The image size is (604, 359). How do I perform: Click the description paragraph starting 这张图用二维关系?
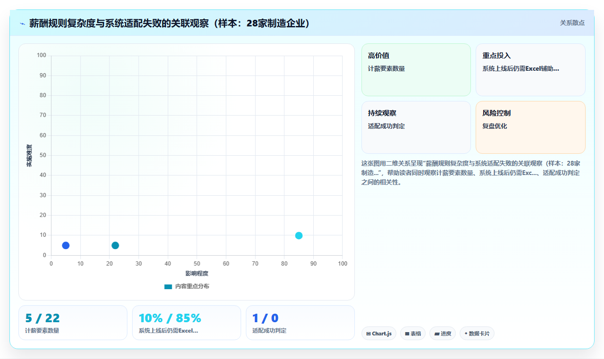472,173
